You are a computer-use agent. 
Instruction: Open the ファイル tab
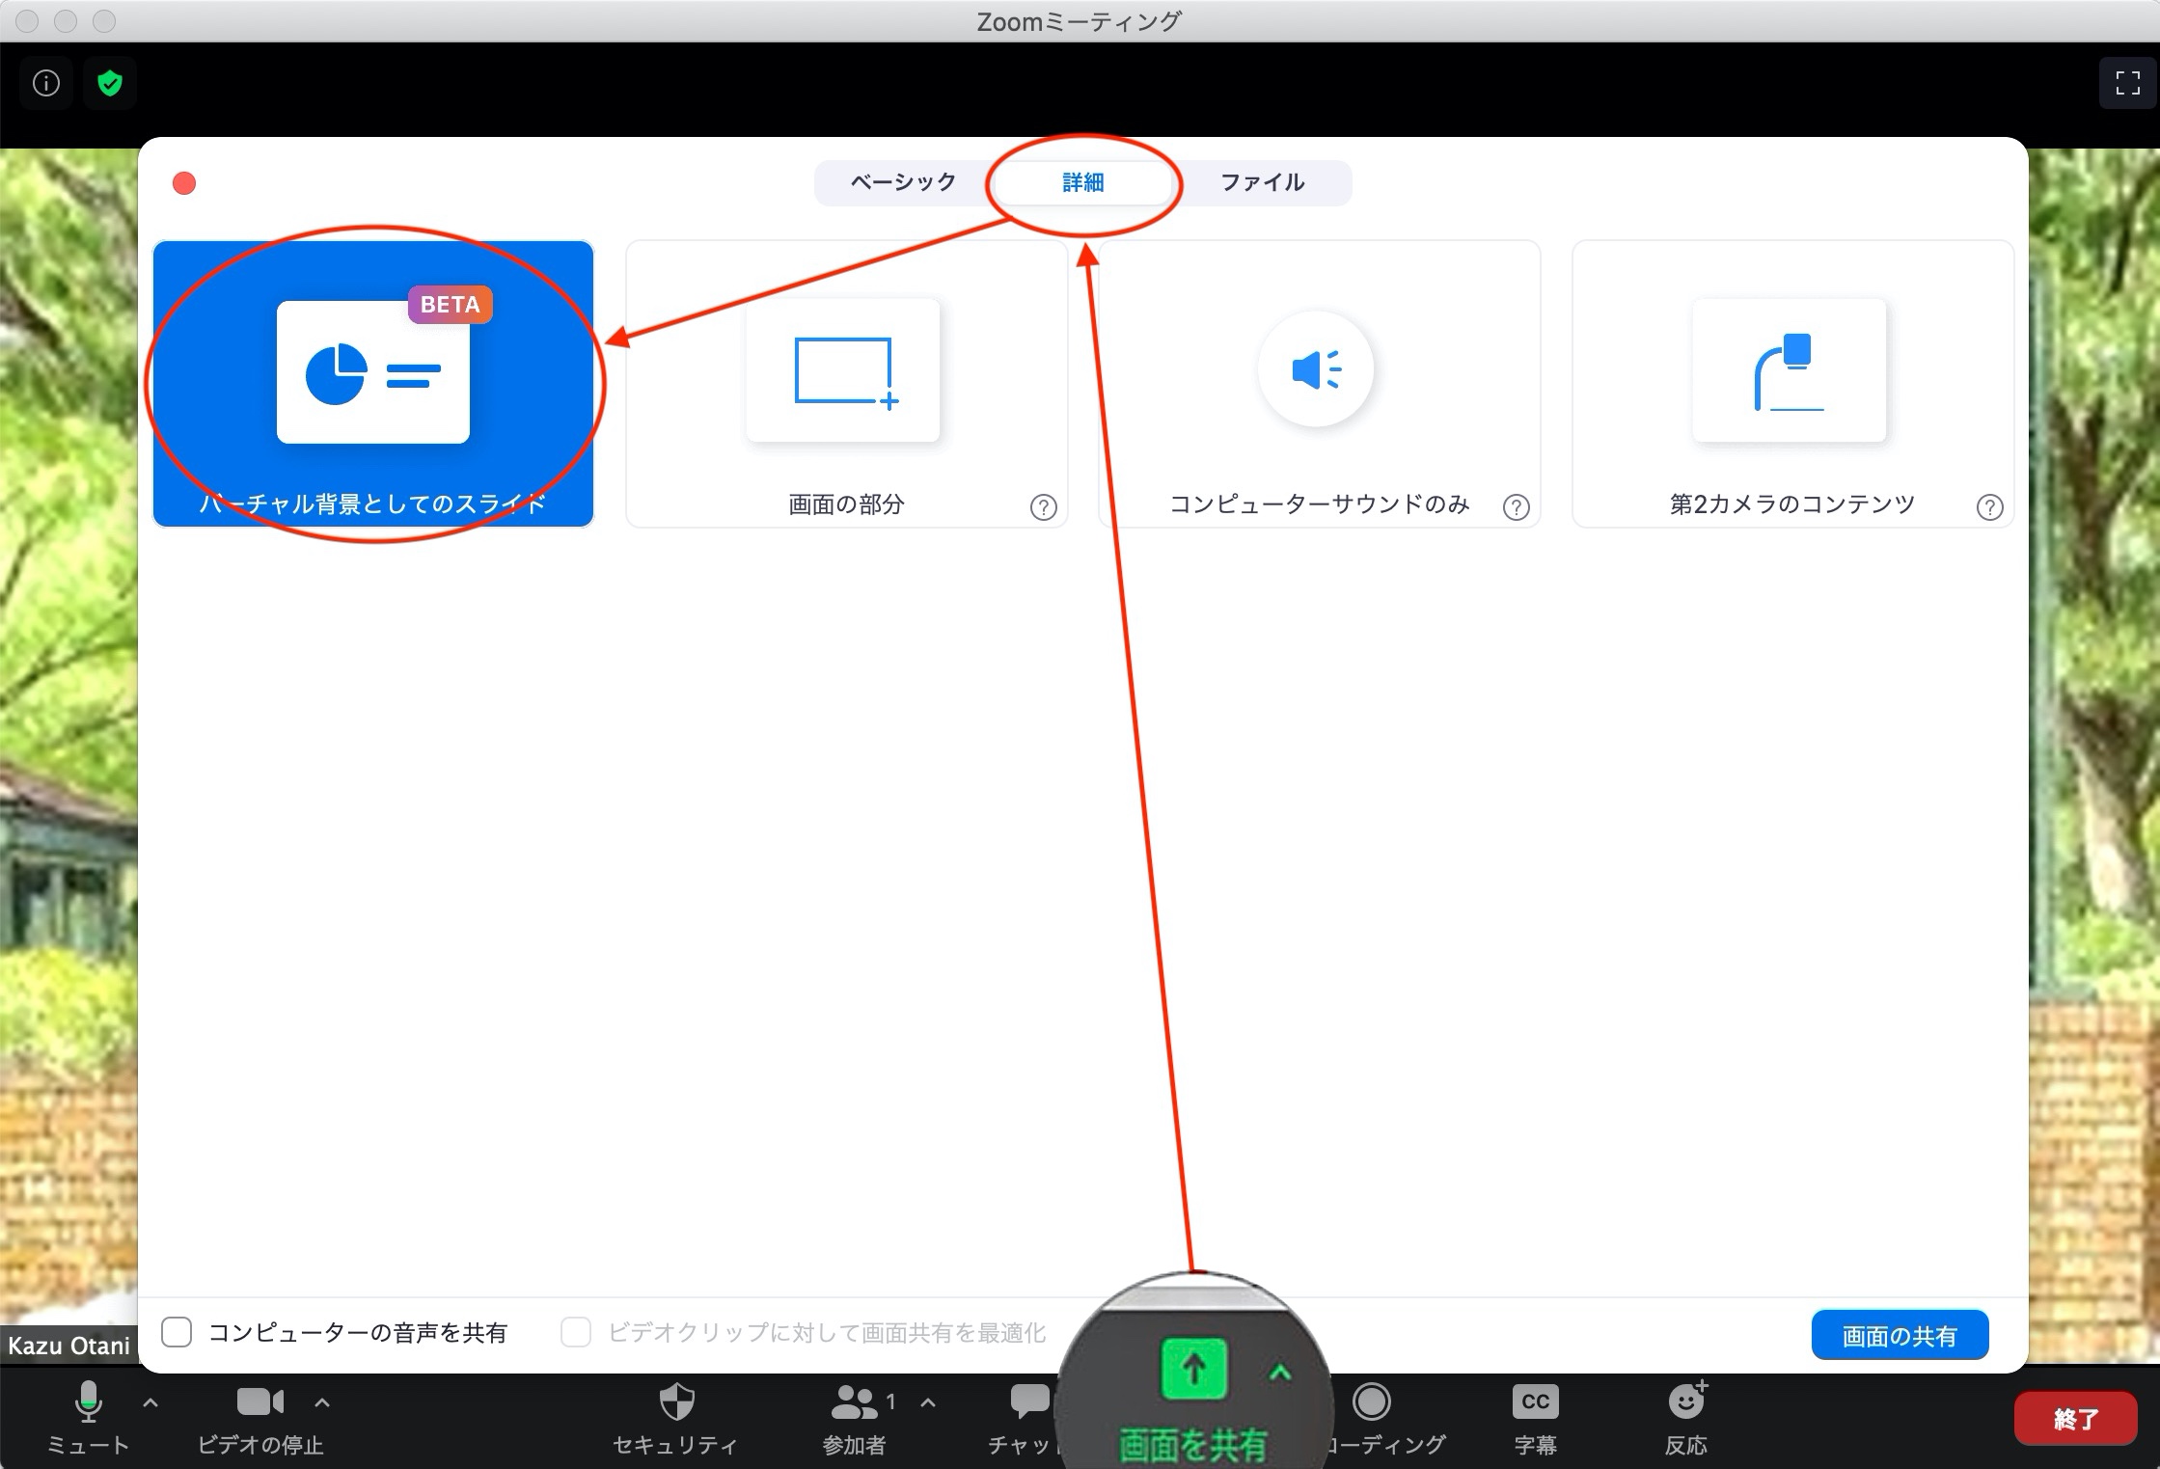(x=1263, y=182)
